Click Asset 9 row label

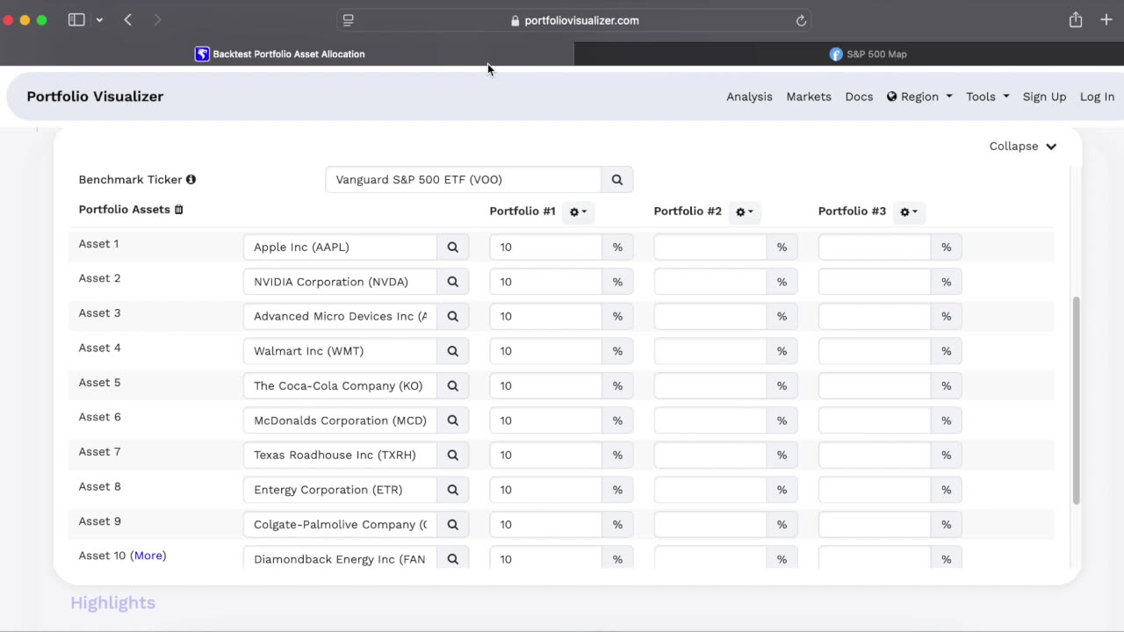click(100, 521)
